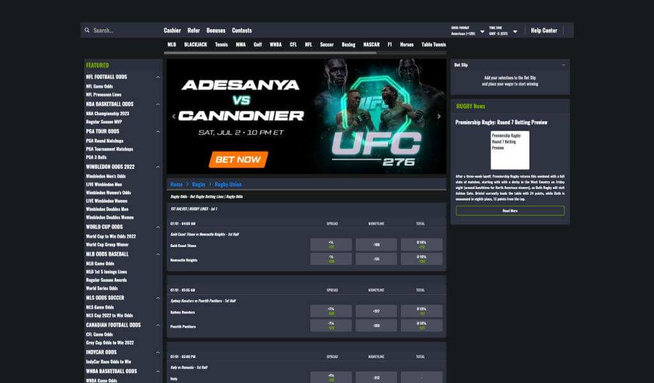Image resolution: width=654 pixels, height=383 pixels.
Task: Select Gold Coast Titans moneyline bet
Action: (x=376, y=244)
